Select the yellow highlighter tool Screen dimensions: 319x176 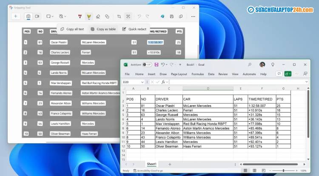89,17
